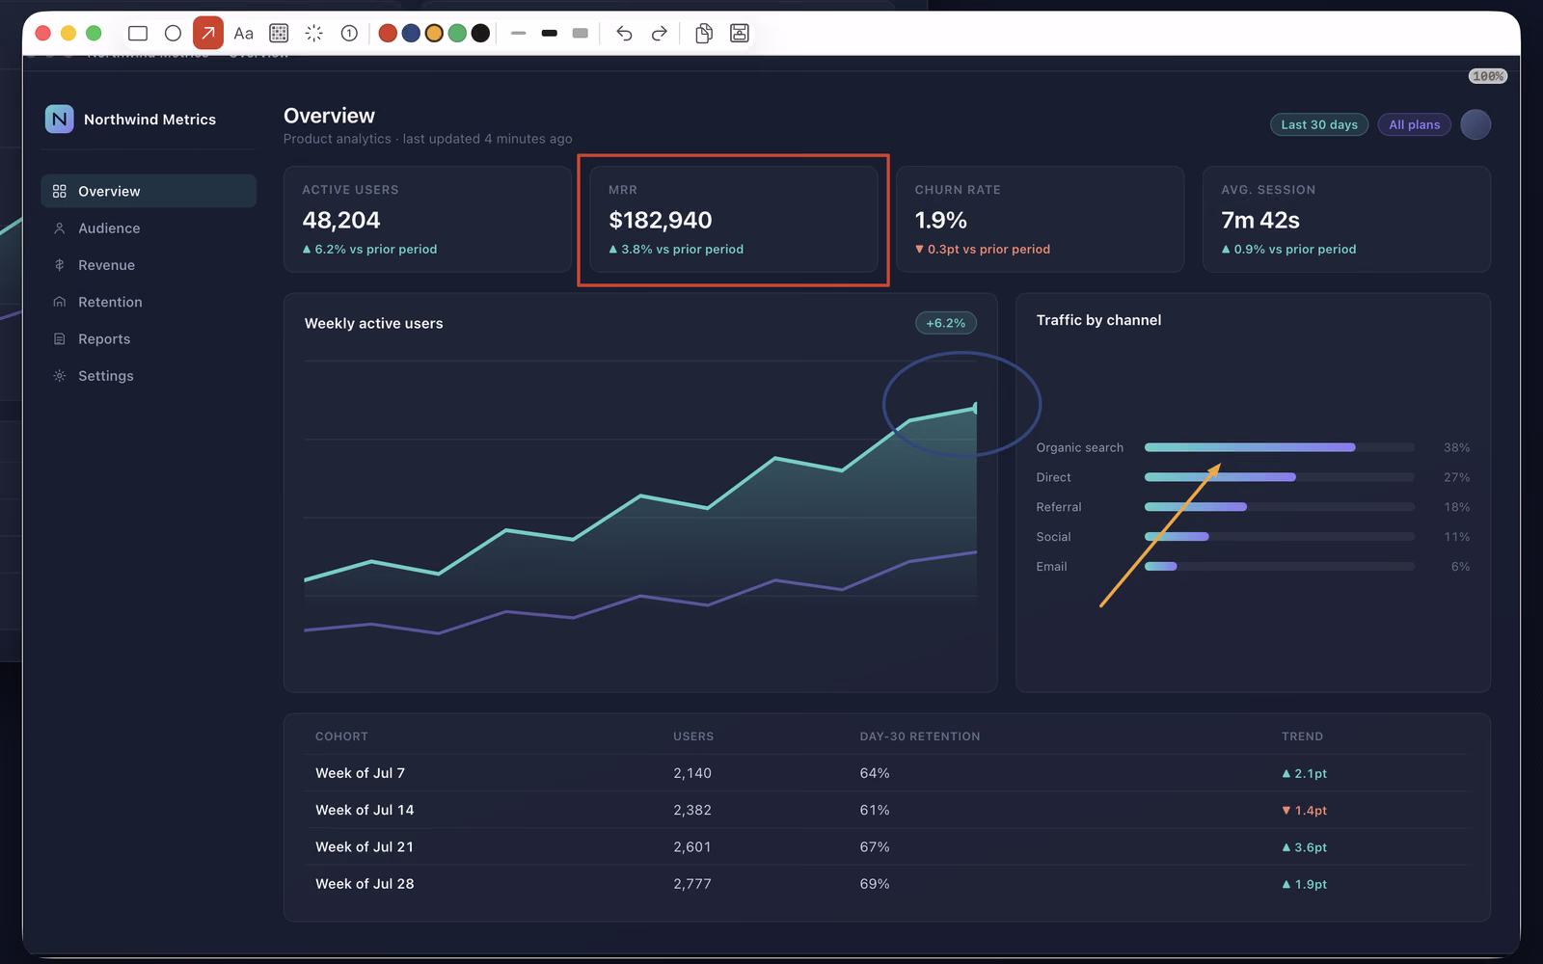Open Reports in the sidebar
The width and height of the screenshot is (1543, 964).
149,339
